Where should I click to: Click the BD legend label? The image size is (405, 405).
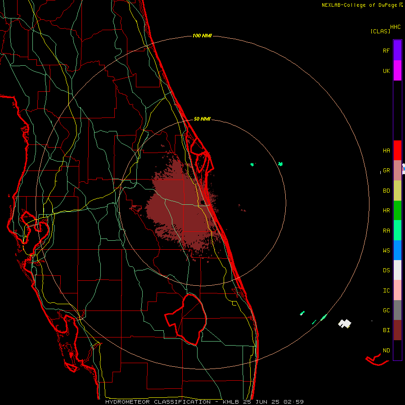[x=386, y=191]
